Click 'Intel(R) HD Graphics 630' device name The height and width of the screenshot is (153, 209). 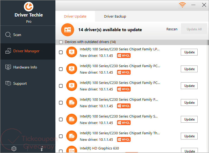pos(99,148)
